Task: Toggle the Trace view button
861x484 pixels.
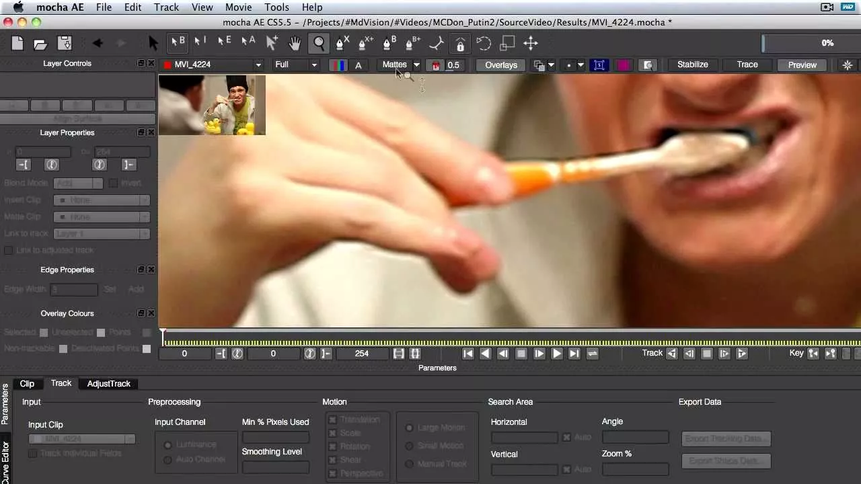Action: (747, 65)
